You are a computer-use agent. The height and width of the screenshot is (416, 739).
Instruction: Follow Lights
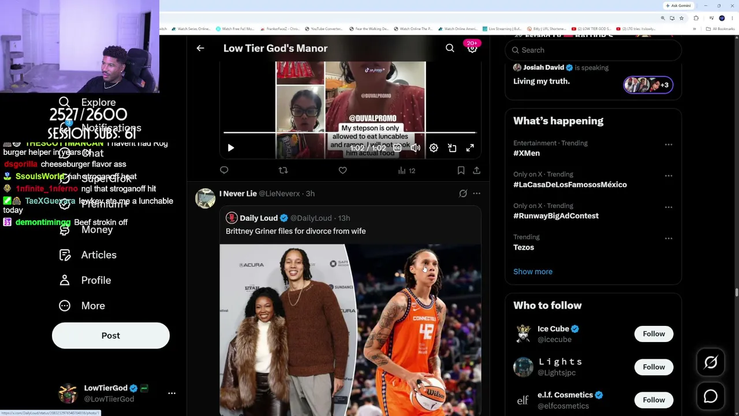pyautogui.click(x=654, y=367)
